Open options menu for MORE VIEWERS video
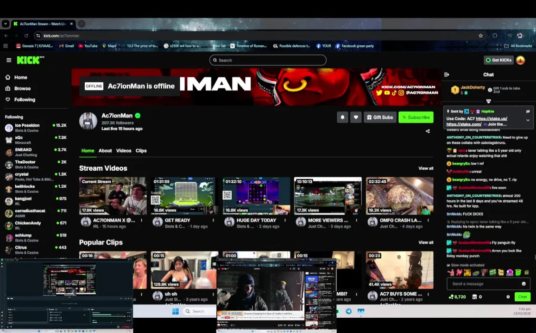This screenshot has height=333, width=536. pyautogui.click(x=357, y=221)
